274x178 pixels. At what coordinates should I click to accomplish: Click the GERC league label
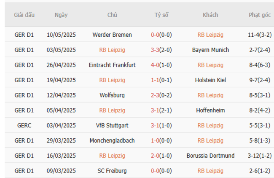pyautogui.click(x=24, y=125)
